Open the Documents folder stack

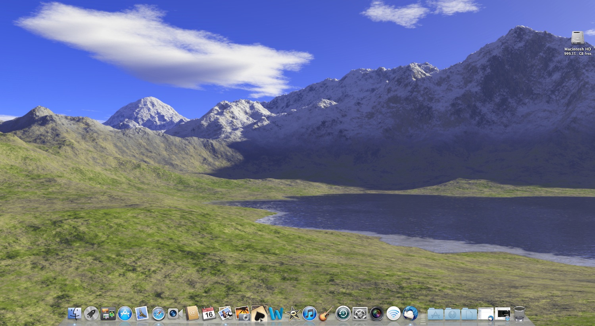coord(469,314)
